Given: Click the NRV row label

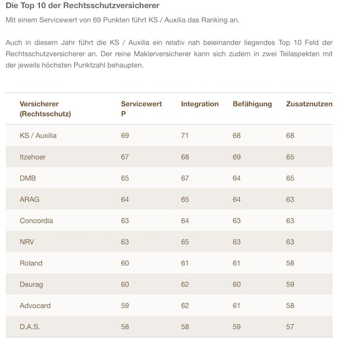Looking at the screenshot, I should pos(28,242).
